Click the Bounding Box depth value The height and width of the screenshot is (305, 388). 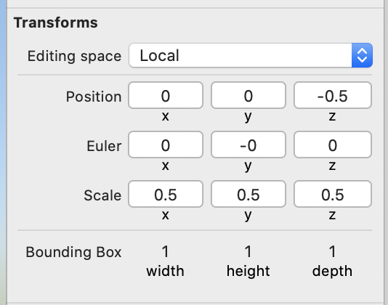coord(332,252)
